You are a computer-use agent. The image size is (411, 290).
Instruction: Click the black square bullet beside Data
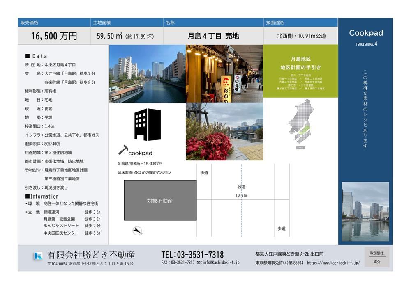28,56
